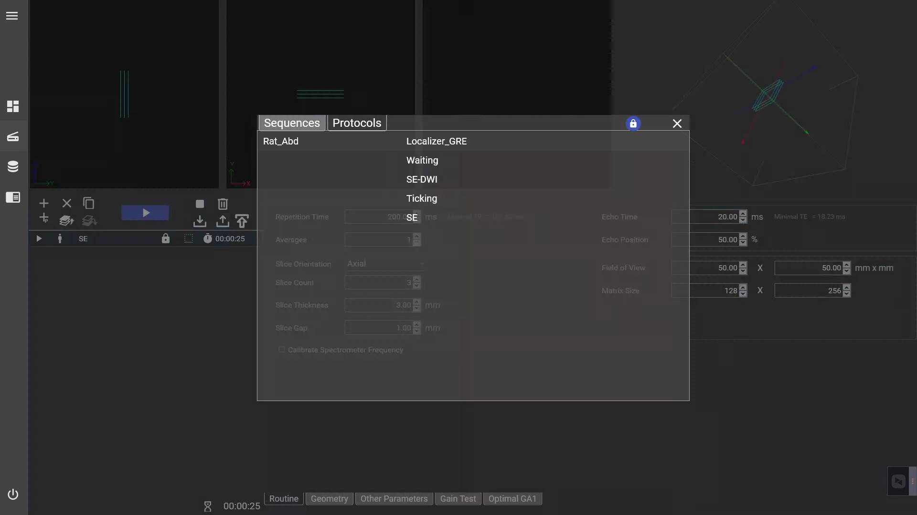Open the database stack icon in sidebar
Viewport: 917px width, 515px height.
[13, 166]
